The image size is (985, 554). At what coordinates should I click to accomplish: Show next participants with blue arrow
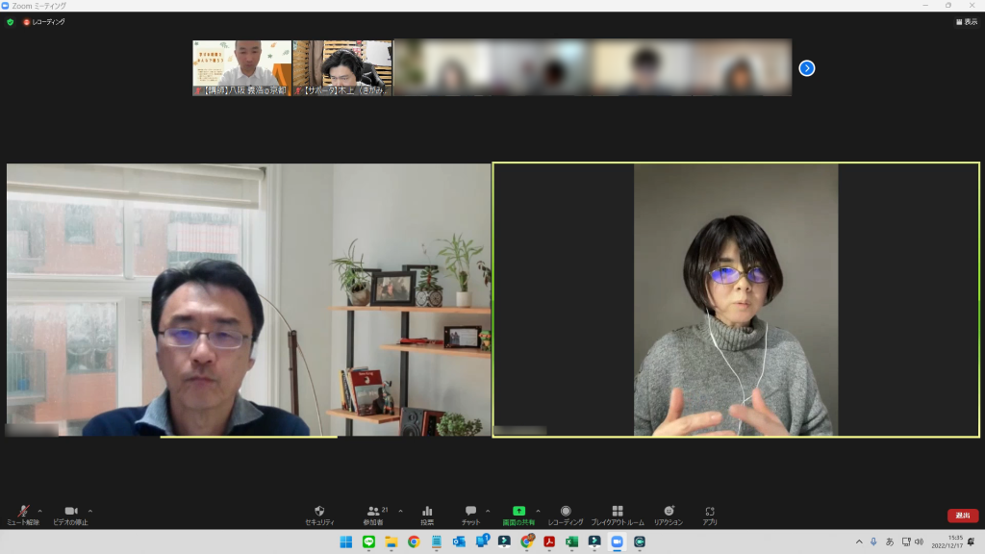point(807,67)
